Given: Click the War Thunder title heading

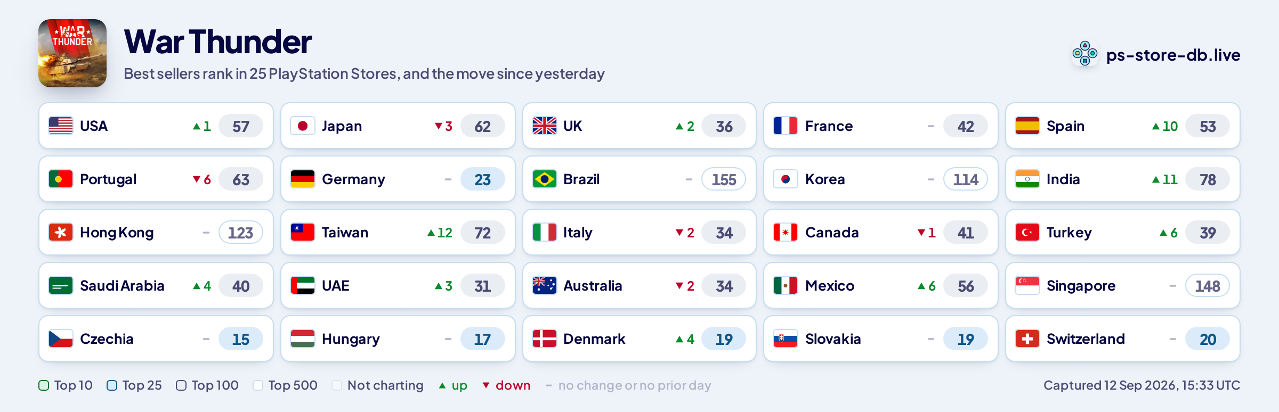Looking at the screenshot, I should click(x=217, y=42).
